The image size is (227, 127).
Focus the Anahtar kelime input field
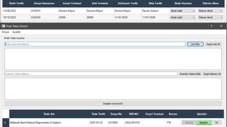point(91,74)
